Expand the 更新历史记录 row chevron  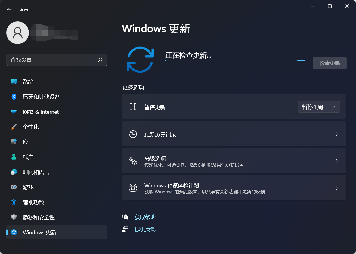click(337, 134)
